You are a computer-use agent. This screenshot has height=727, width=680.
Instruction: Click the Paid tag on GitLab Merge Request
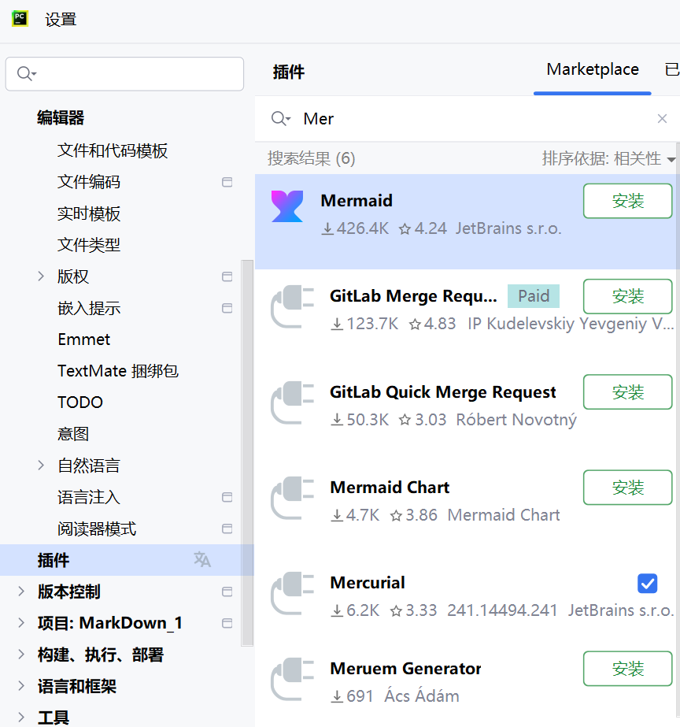(x=534, y=296)
